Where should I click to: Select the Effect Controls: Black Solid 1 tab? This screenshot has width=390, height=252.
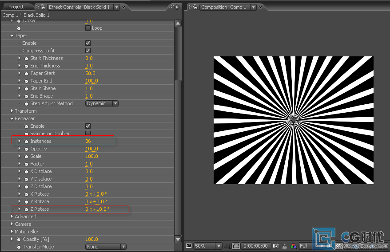pyautogui.click(x=79, y=7)
